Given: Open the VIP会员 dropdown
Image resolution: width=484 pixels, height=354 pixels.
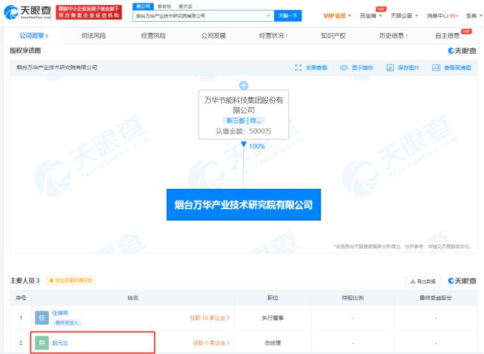Looking at the screenshot, I should pos(337,15).
